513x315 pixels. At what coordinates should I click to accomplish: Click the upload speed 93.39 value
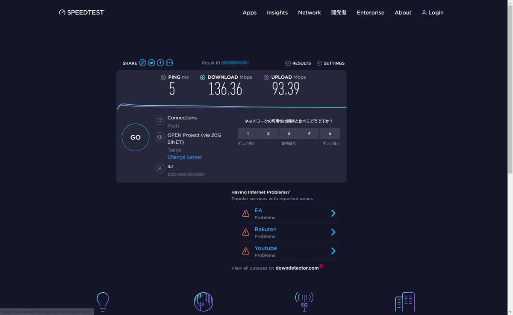coord(286,89)
